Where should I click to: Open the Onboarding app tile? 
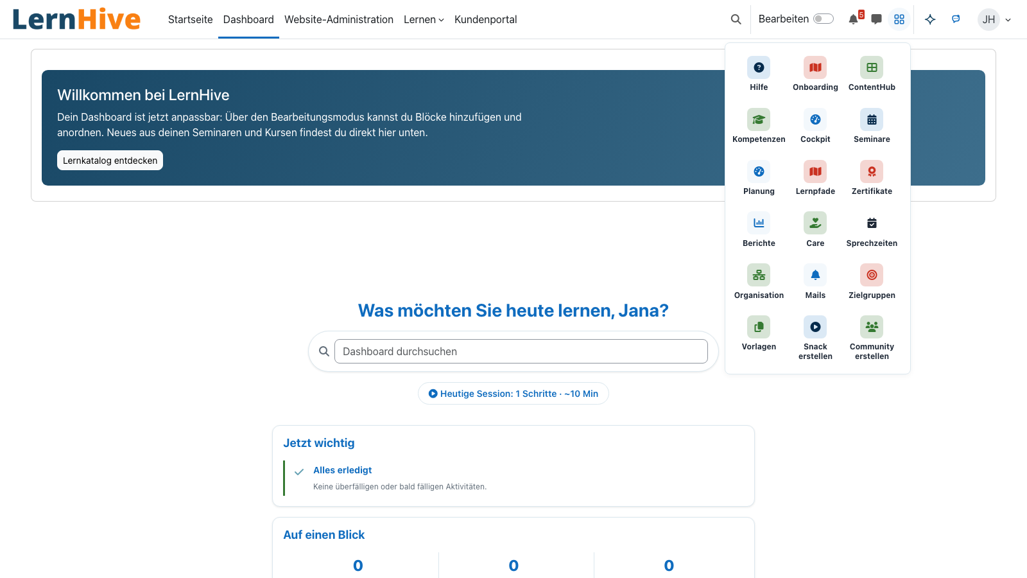click(815, 74)
